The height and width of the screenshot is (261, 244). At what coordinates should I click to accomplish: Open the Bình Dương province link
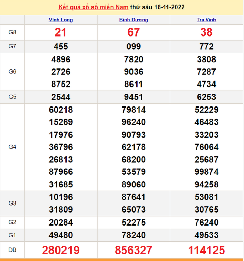click(134, 20)
